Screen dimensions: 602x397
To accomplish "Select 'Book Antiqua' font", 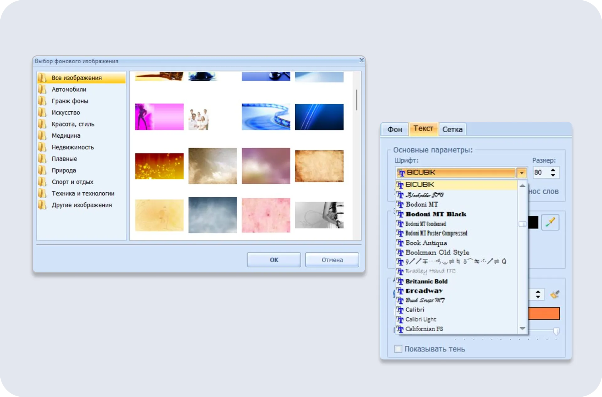I will tap(457, 243).
